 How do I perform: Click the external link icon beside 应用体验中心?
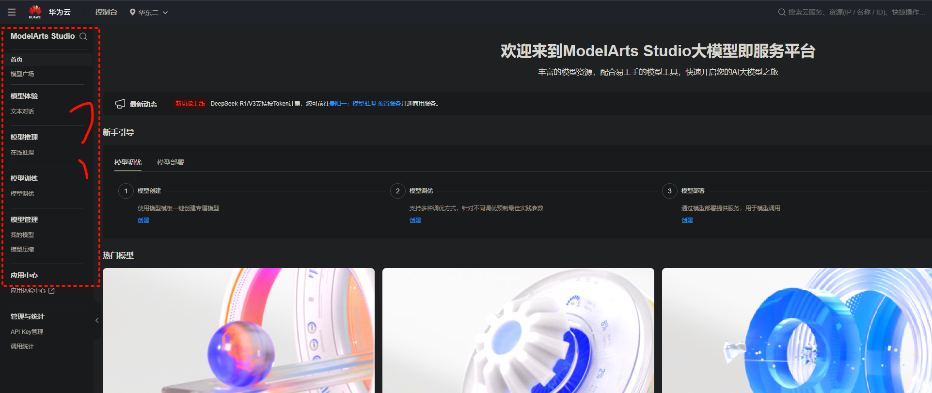[51, 291]
